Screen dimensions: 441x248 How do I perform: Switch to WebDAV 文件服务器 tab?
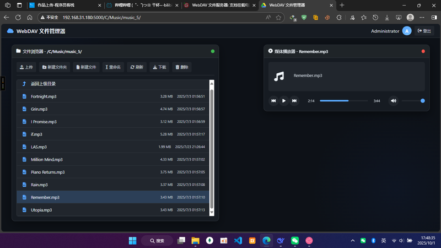[220, 5]
